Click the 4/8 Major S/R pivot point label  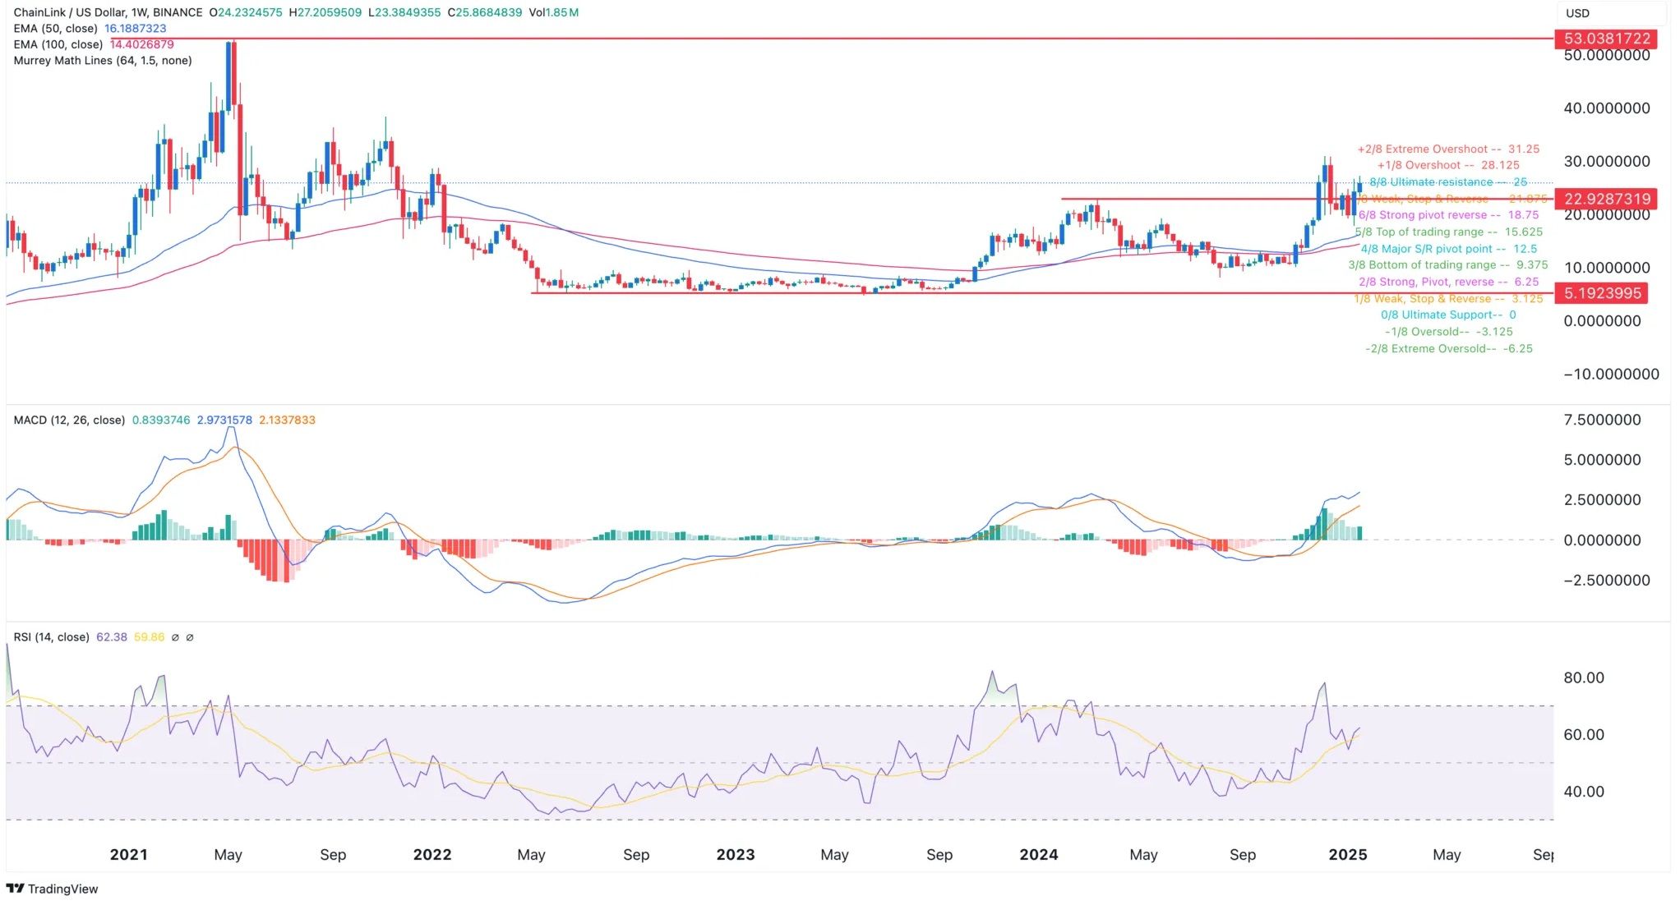[x=1448, y=249]
